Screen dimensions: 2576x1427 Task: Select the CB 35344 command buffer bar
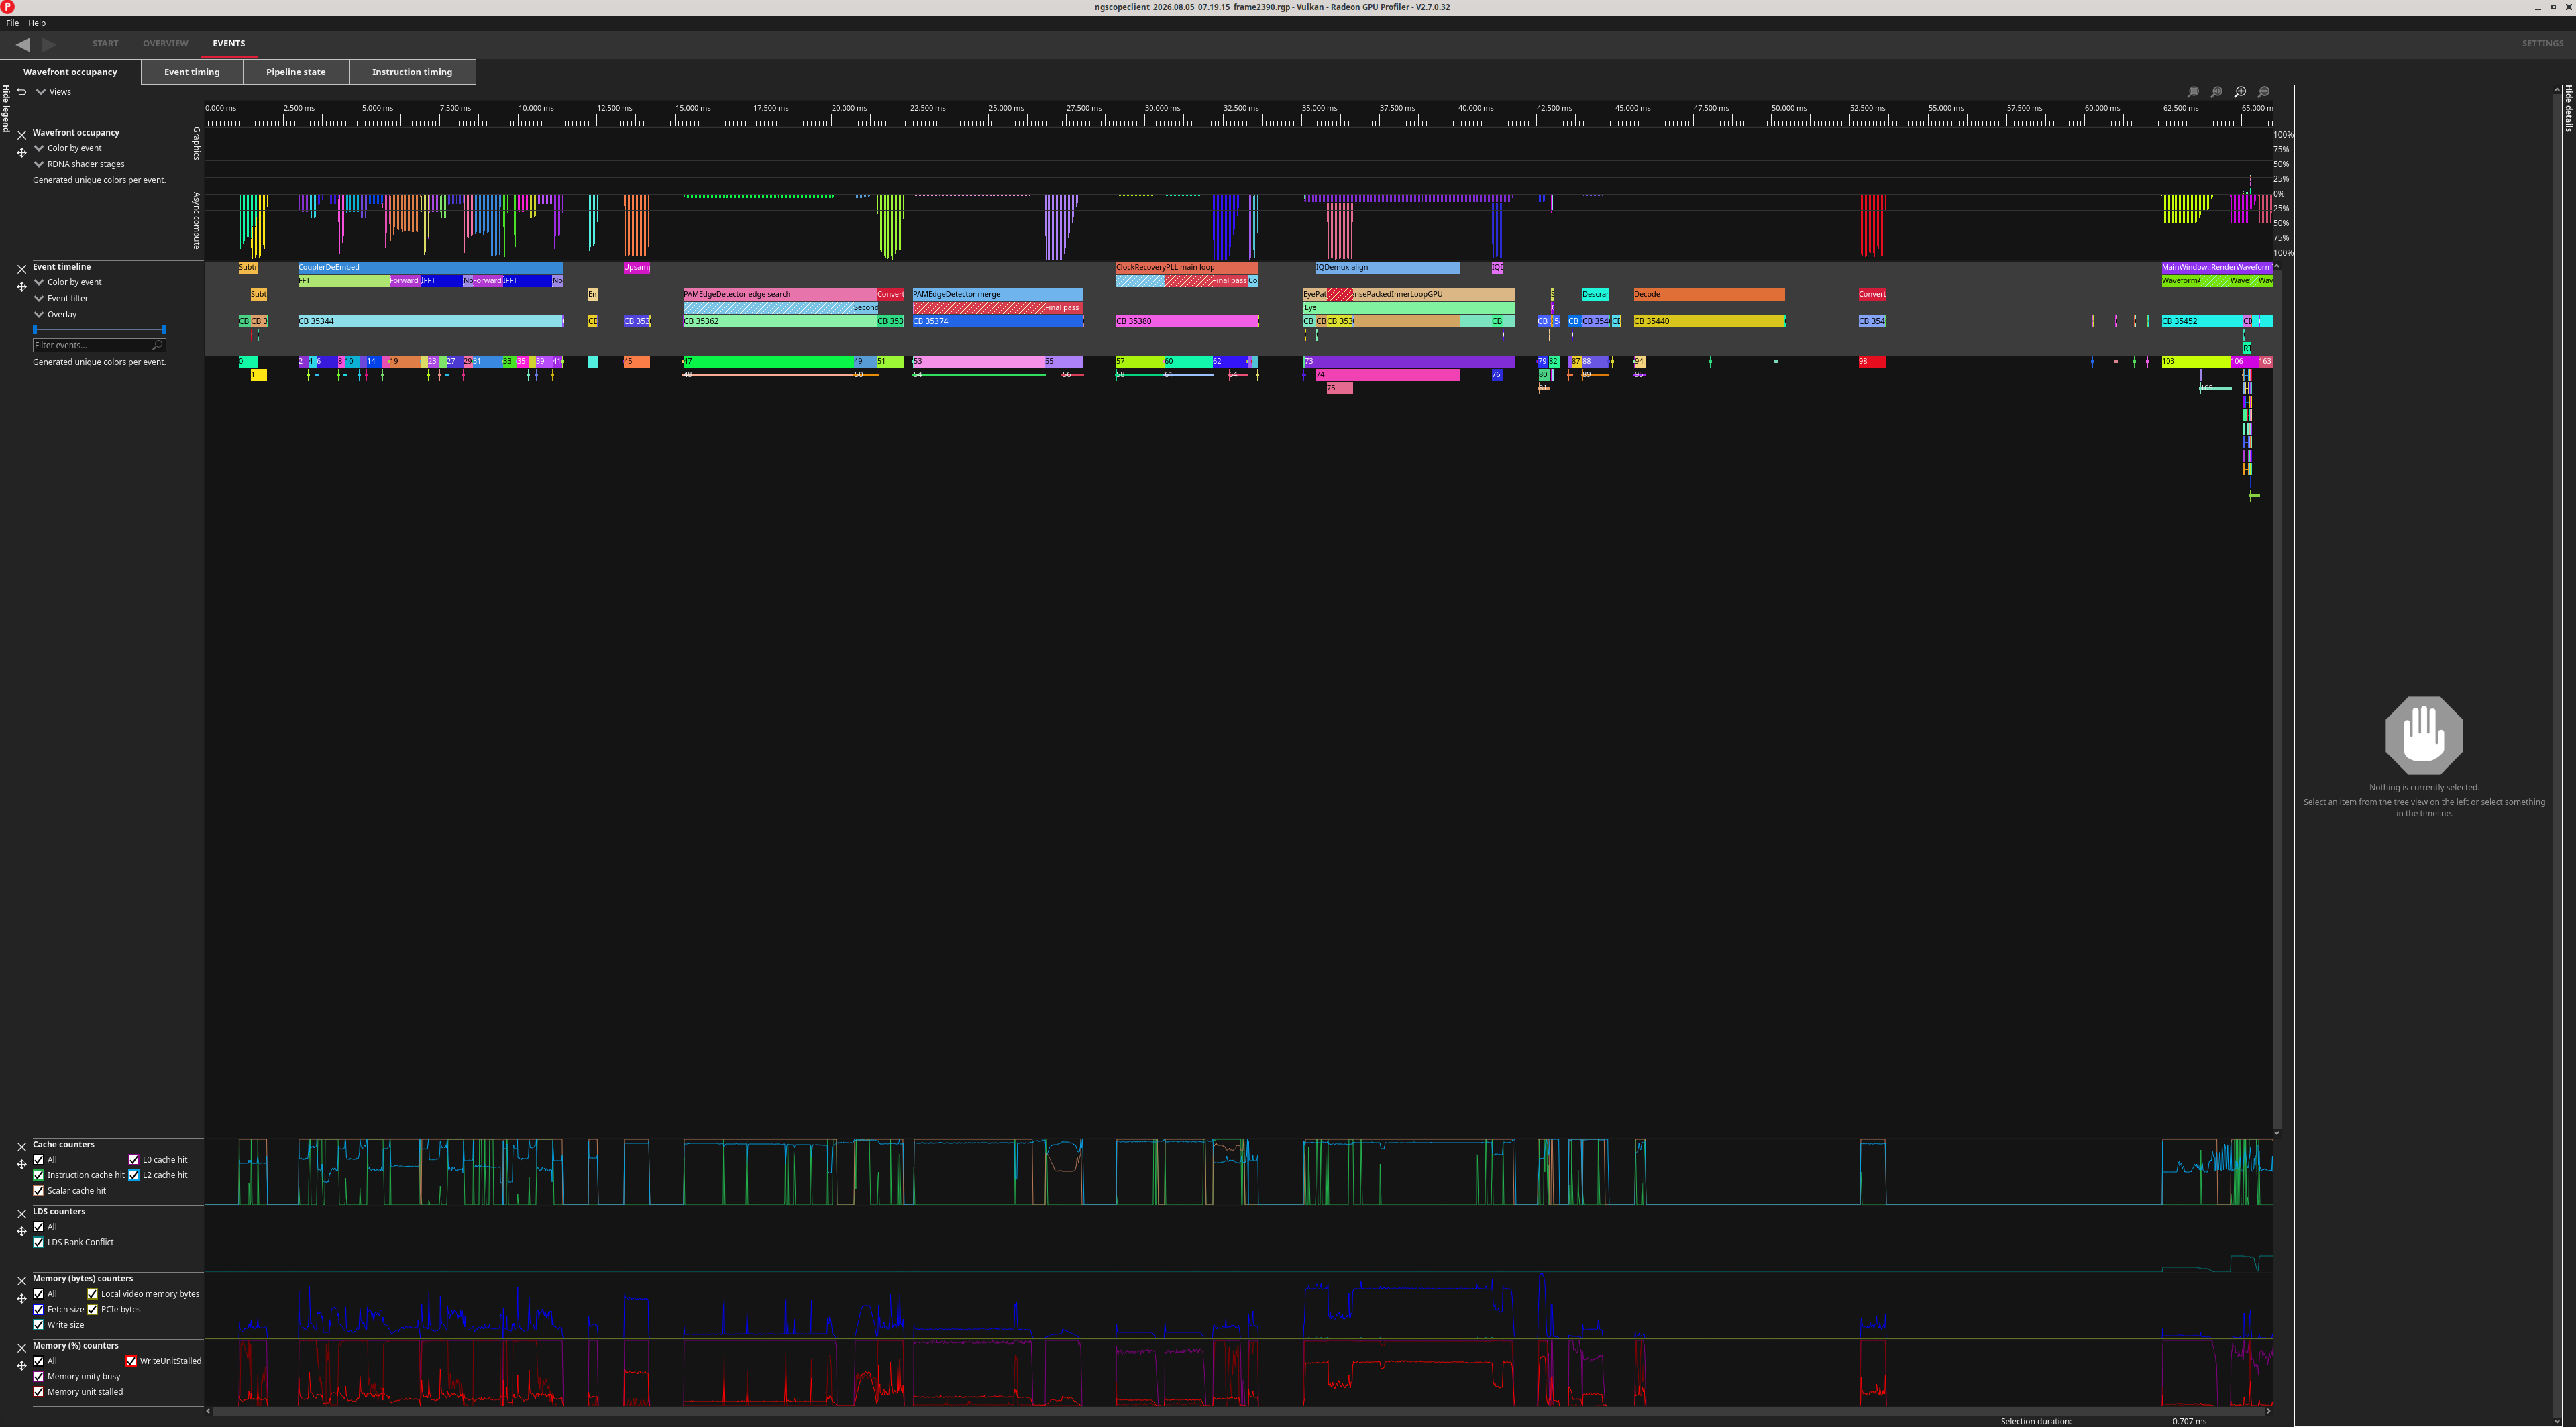[x=430, y=321]
